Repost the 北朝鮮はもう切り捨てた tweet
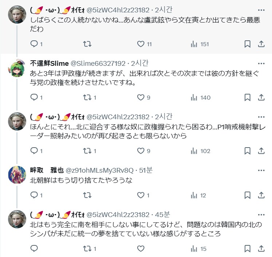The height and width of the screenshot is (257, 272). tap(87, 195)
